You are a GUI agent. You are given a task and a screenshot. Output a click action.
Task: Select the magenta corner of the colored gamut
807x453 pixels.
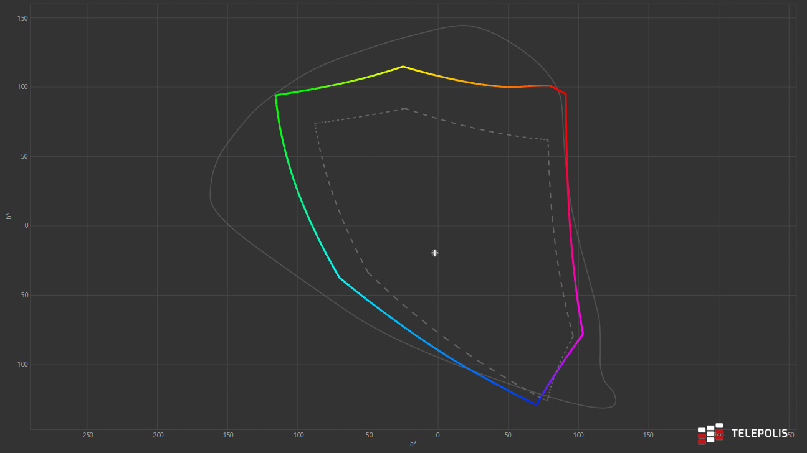pyautogui.click(x=583, y=334)
